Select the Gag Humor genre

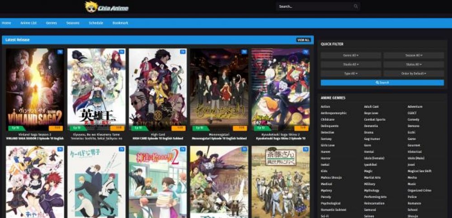(372, 139)
